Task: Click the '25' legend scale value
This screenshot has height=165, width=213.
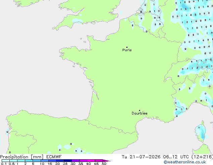Action: [x=65, y=164]
